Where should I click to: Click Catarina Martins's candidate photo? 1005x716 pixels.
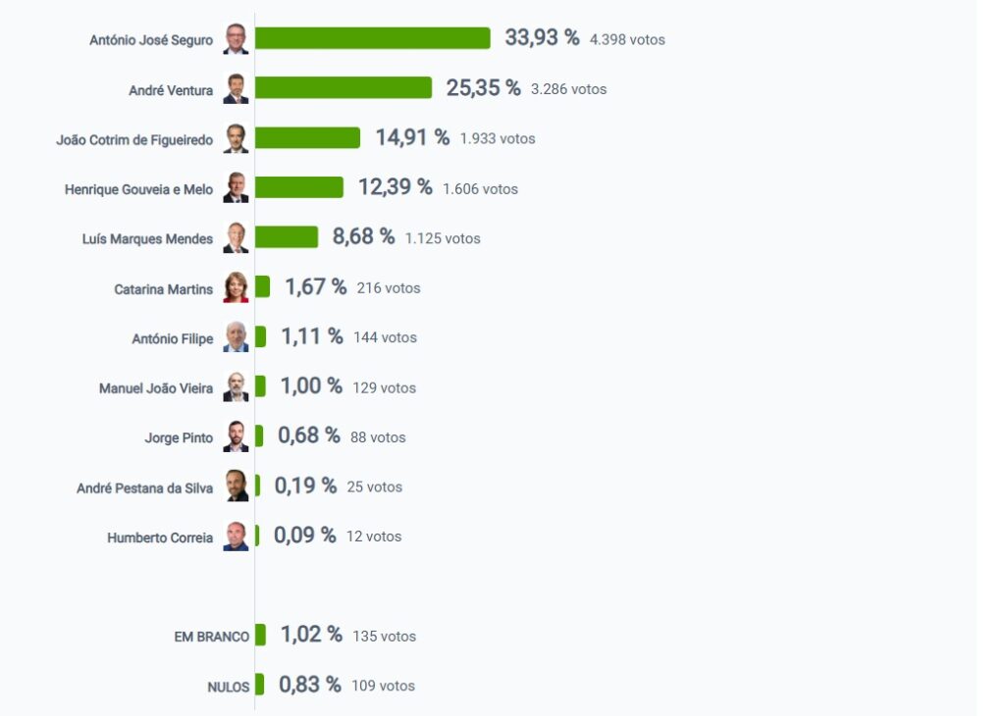tap(236, 288)
